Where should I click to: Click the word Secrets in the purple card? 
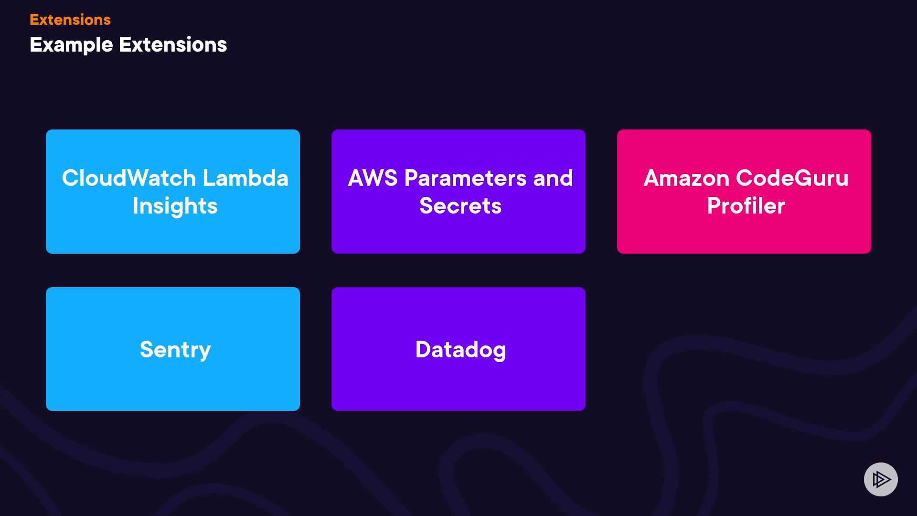click(460, 206)
